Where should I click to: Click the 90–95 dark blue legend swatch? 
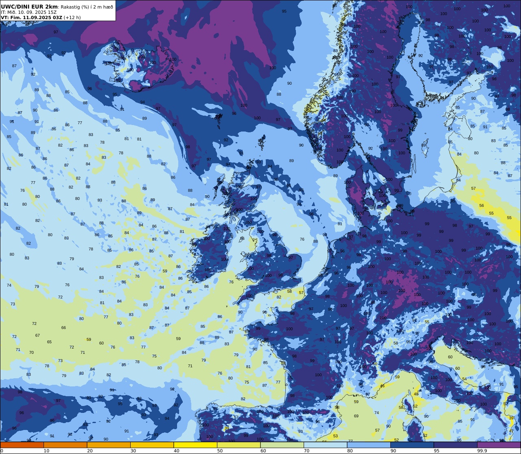[412, 445]
